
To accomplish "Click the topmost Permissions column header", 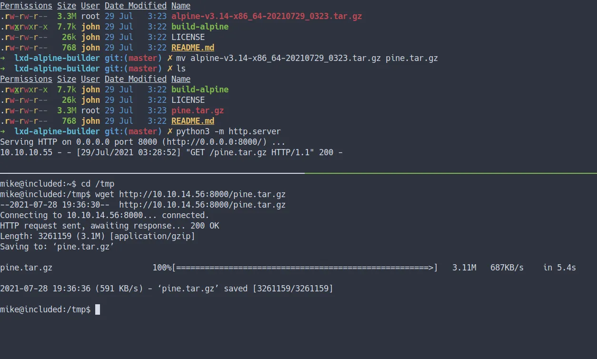I will pyautogui.click(x=26, y=6).
